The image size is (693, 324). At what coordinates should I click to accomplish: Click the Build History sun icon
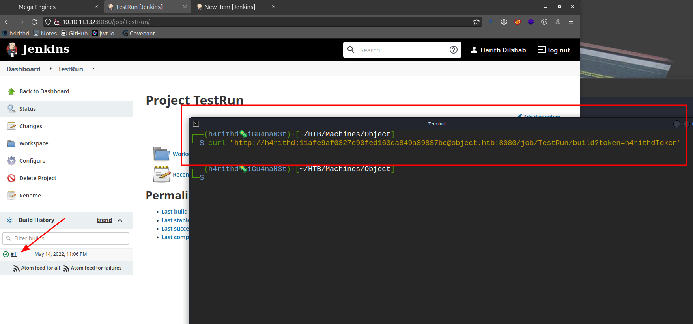click(x=10, y=220)
